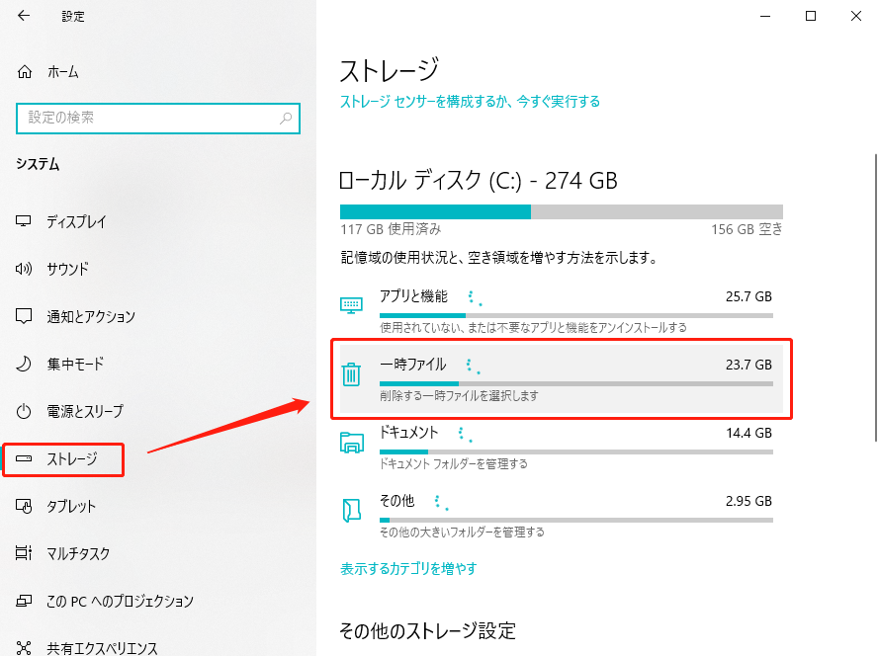Maximize the 設定 window
Screen dimensions: 879x656
click(x=811, y=16)
